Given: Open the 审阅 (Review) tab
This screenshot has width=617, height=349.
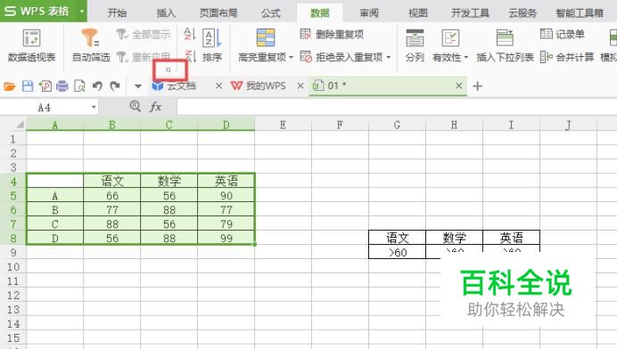Looking at the screenshot, I should tap(369, 13).
